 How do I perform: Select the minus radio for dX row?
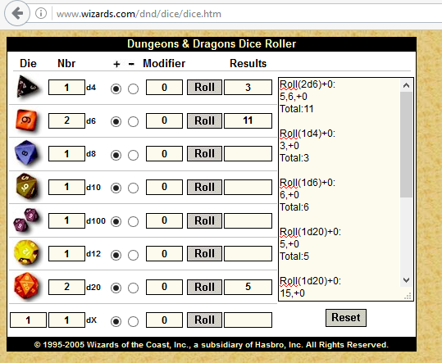(x=133, y=321)
